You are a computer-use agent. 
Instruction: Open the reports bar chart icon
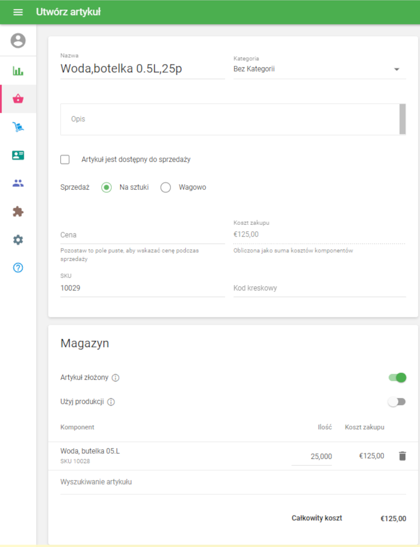pos(18,71)
